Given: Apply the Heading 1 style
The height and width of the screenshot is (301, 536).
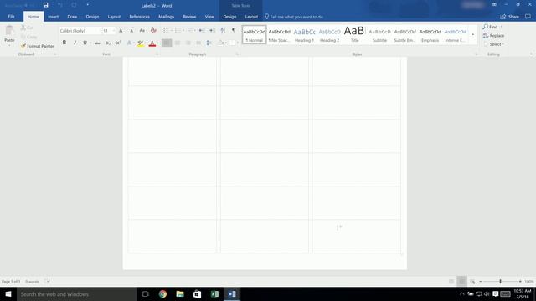Looking at the screenshot, I should coord(304,35).
